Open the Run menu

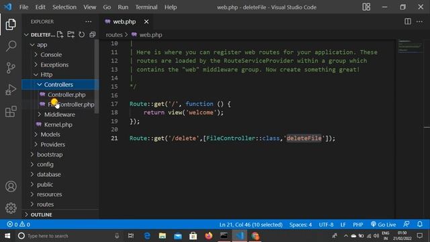(x=123, y=7)
